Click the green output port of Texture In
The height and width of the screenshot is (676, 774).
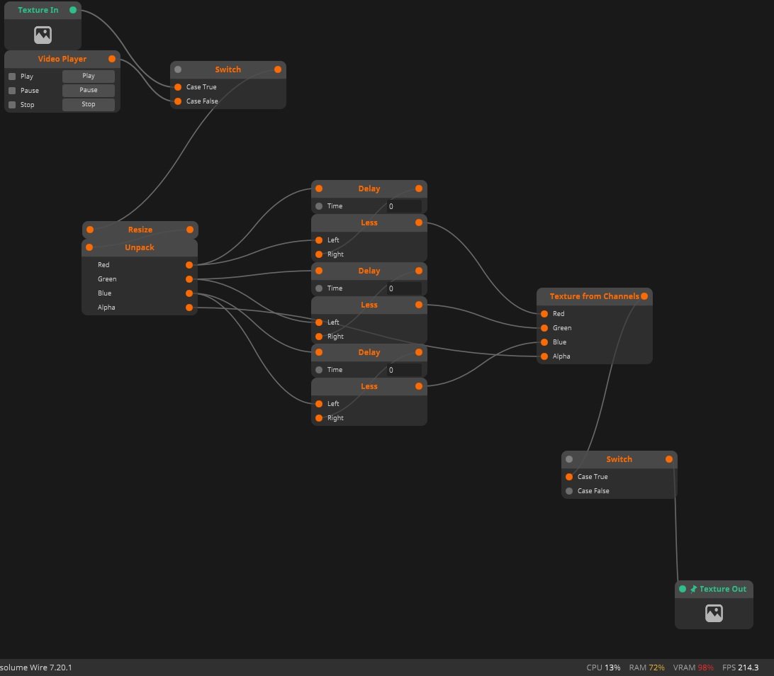tap(73, 10)
